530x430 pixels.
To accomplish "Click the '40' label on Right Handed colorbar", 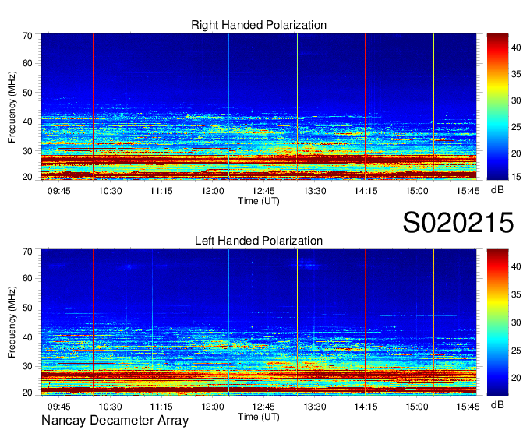I will click(516, 48).
